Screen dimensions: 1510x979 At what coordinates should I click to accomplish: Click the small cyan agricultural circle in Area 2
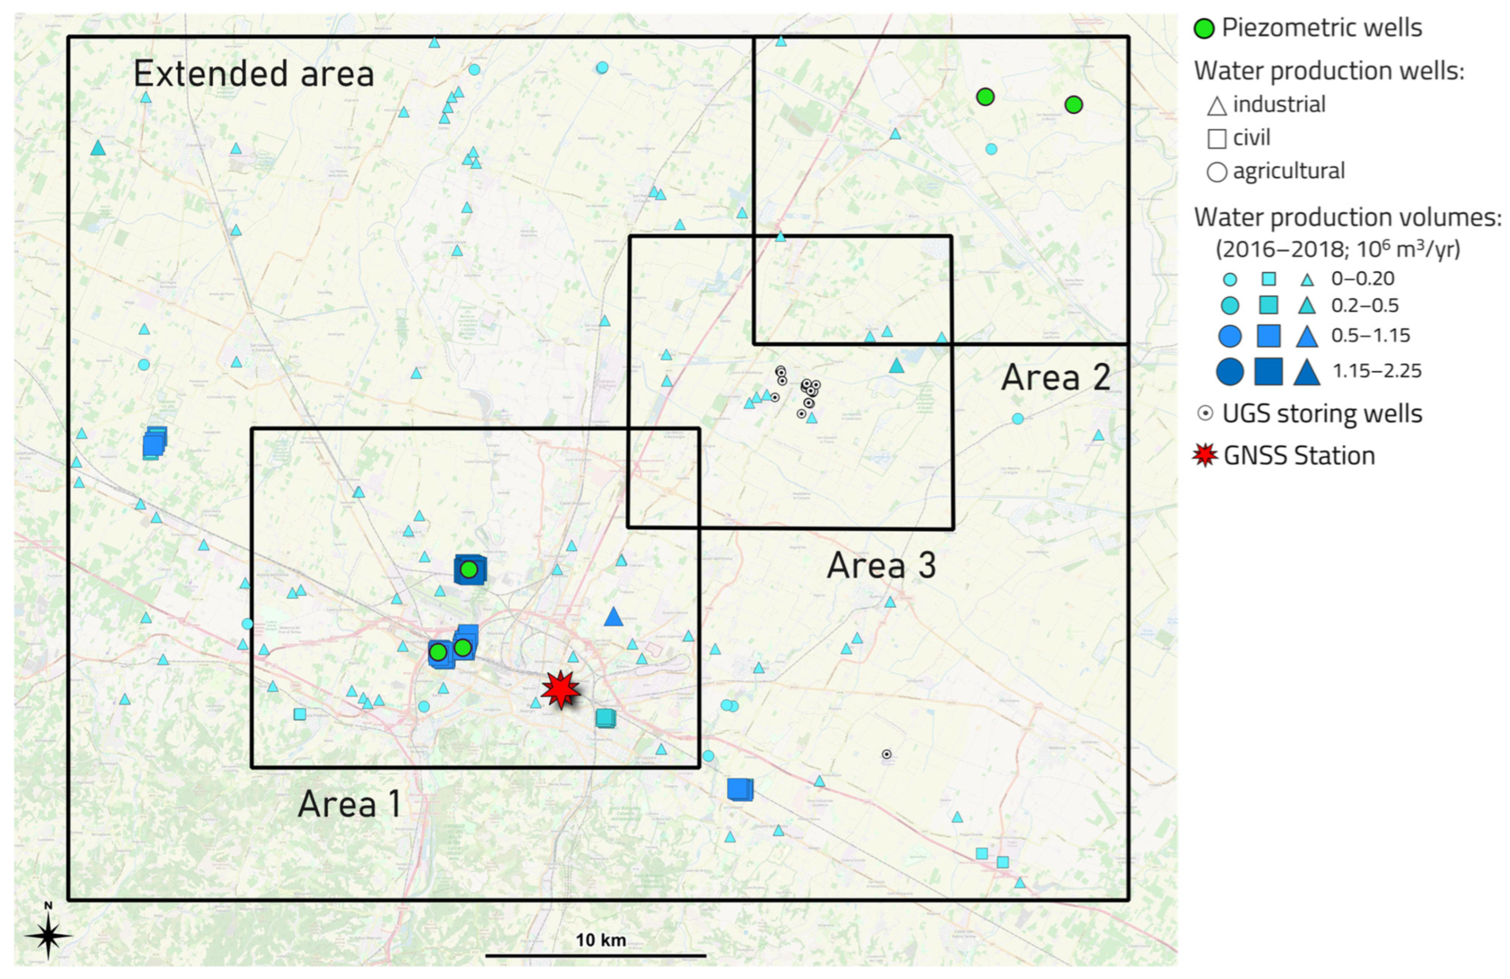pos(991,149)
